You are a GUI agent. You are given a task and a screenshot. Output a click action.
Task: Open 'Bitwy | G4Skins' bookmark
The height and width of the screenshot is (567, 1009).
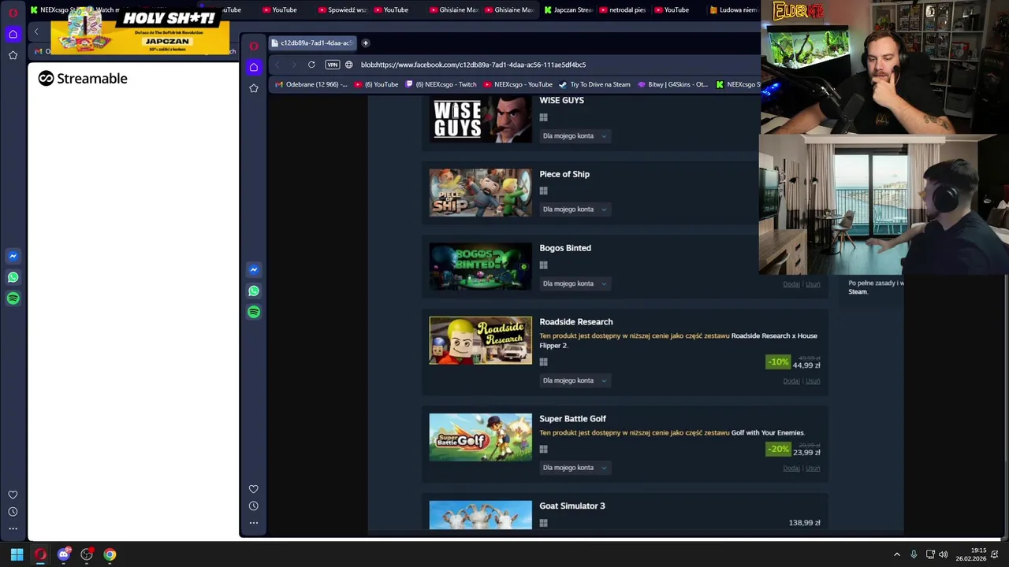(672, 84)
